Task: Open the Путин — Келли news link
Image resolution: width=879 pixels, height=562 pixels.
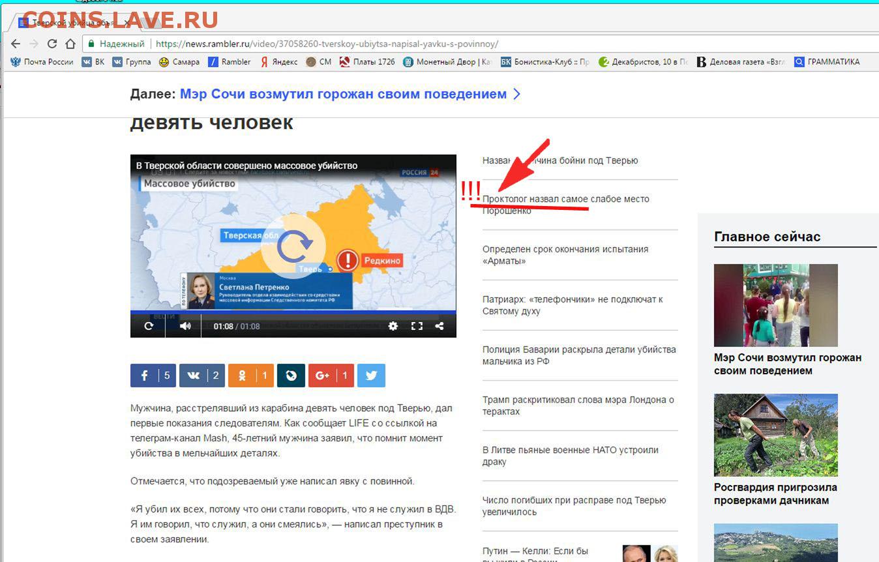Action: click(x=535, y=555)
